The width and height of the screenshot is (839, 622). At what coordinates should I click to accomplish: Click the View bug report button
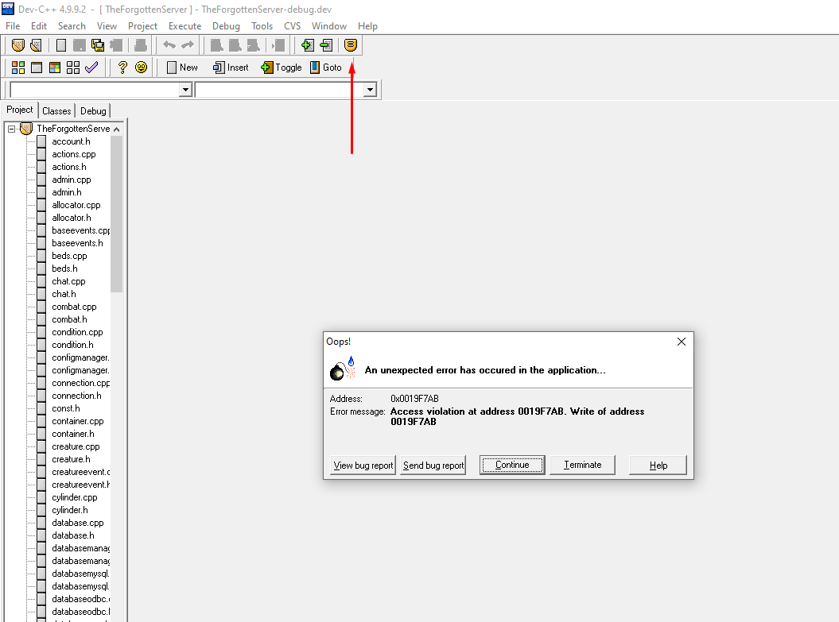coord(363,465)
